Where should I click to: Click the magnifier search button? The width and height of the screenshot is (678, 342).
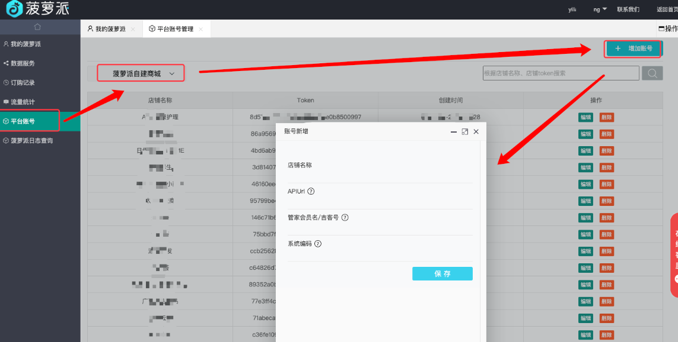pos(652,73)
